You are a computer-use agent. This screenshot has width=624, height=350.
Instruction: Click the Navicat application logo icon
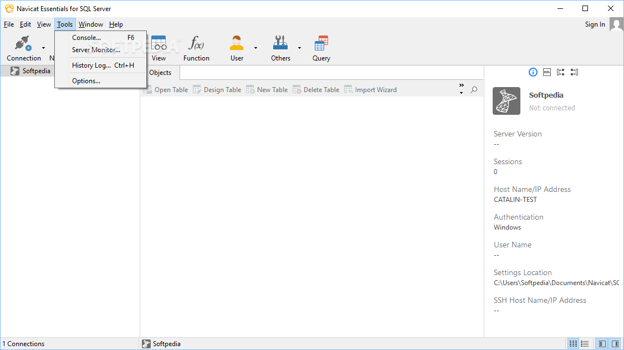[9, 8]
